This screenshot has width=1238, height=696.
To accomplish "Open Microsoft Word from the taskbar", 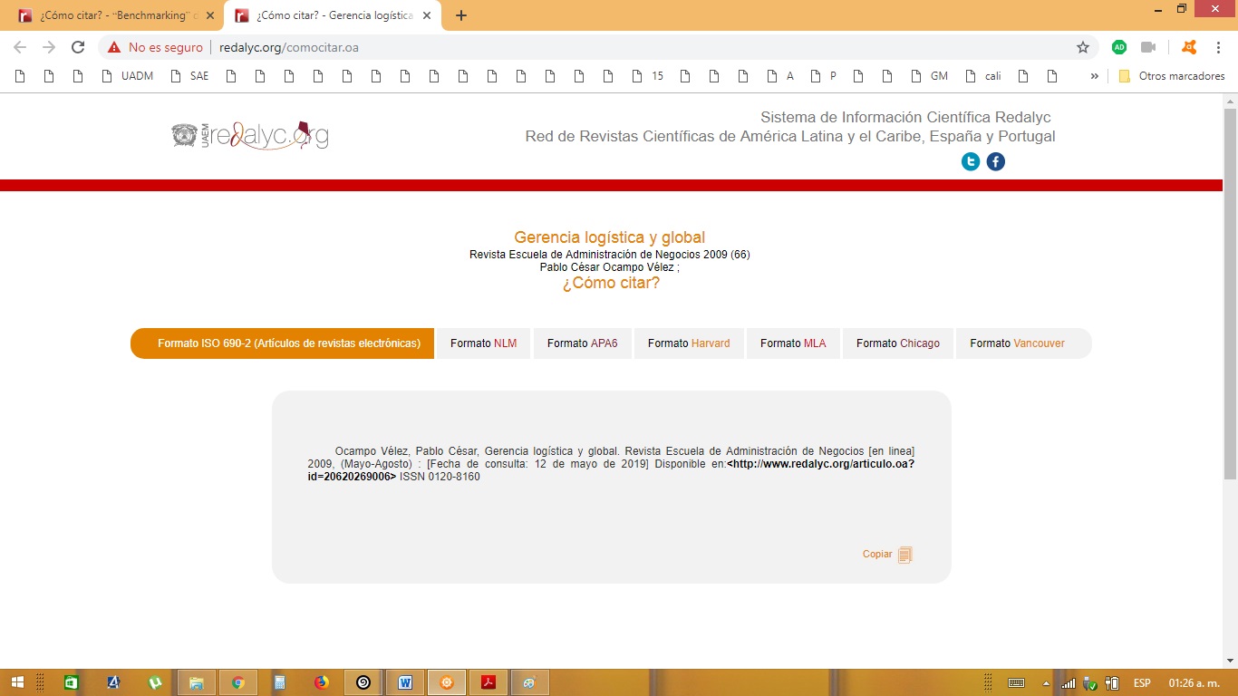I will click(x=404, y=682).
